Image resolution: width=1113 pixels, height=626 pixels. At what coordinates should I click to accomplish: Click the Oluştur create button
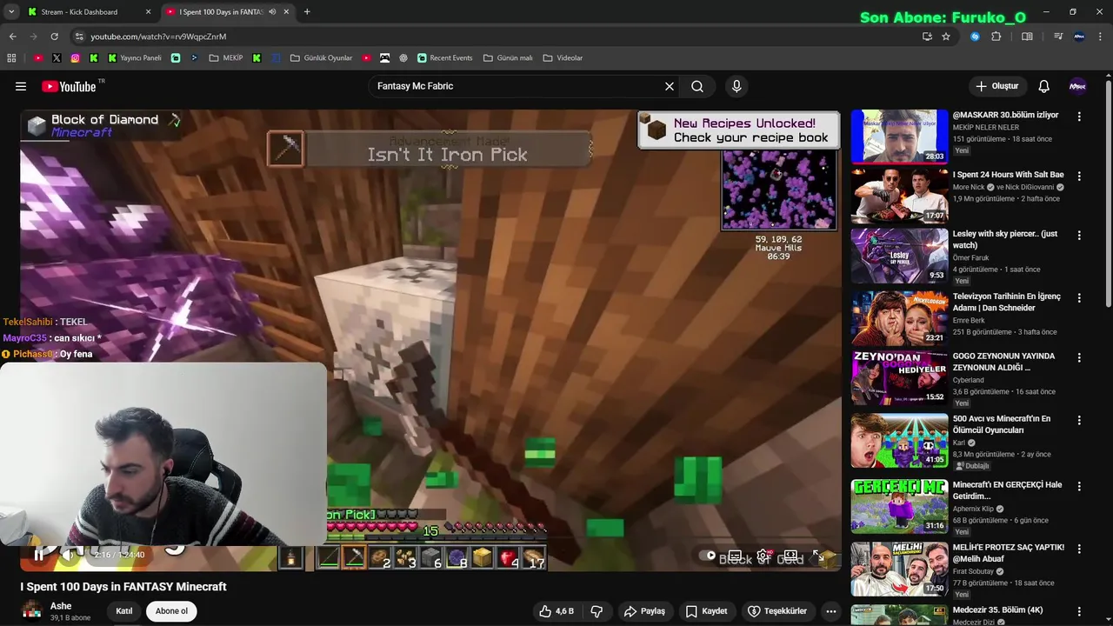click(996, 86)
